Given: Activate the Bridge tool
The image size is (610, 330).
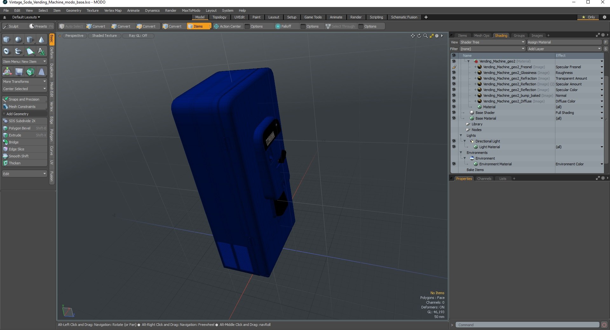Looking at the screenshot, I should [24, 142].
